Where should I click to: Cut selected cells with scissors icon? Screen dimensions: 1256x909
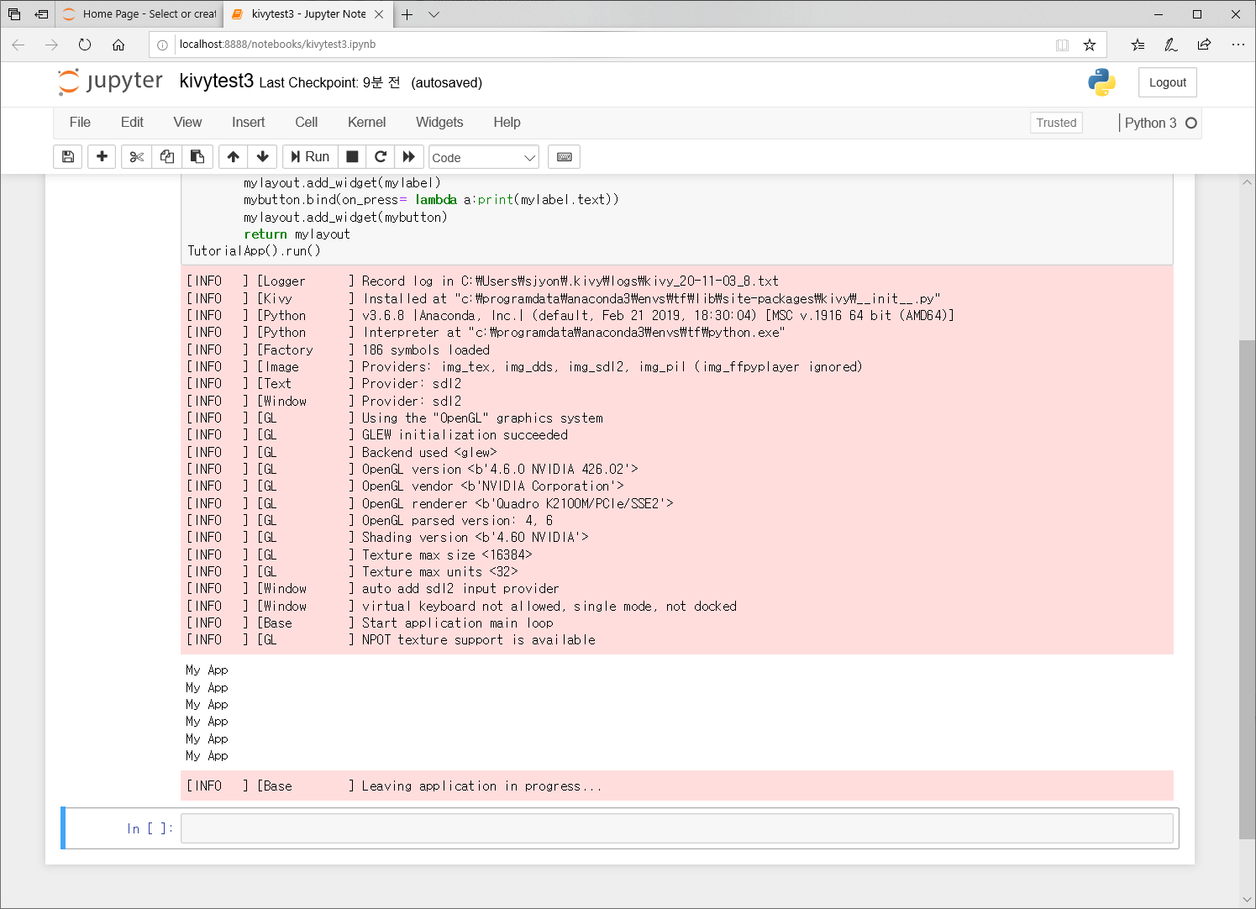(137, 157)
